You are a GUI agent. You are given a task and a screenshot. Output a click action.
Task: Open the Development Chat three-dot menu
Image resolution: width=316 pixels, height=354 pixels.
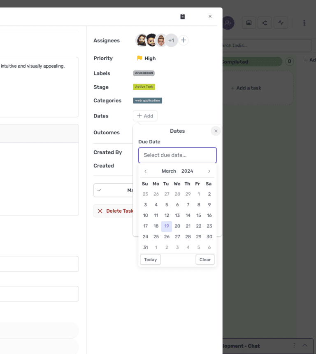[x=294, y=346]
